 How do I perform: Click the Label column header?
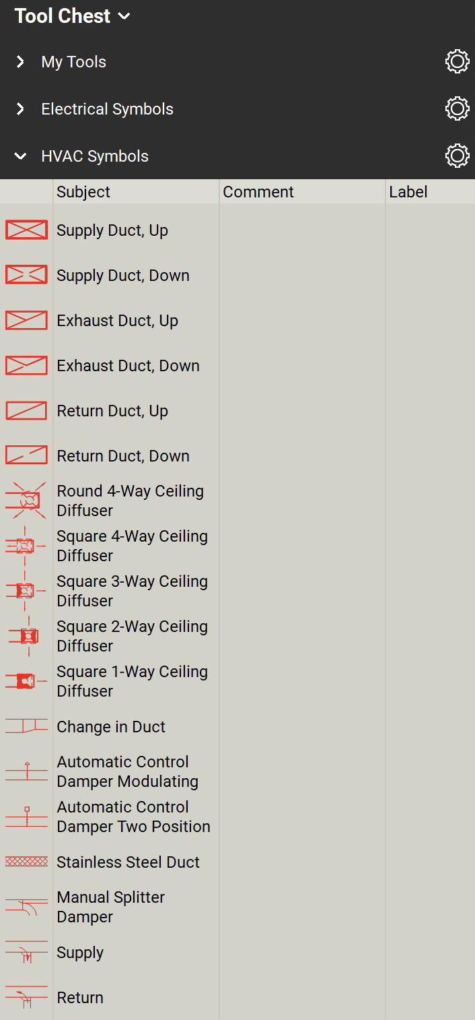tap(408, 192)
